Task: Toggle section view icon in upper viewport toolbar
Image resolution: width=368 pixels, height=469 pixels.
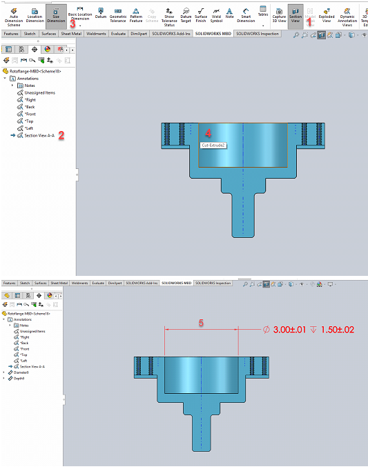Action: coord(321,35)
